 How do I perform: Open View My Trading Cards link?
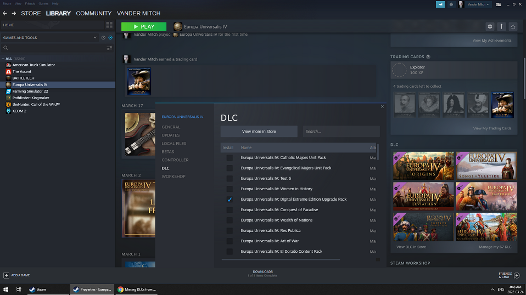click(492, 128)
